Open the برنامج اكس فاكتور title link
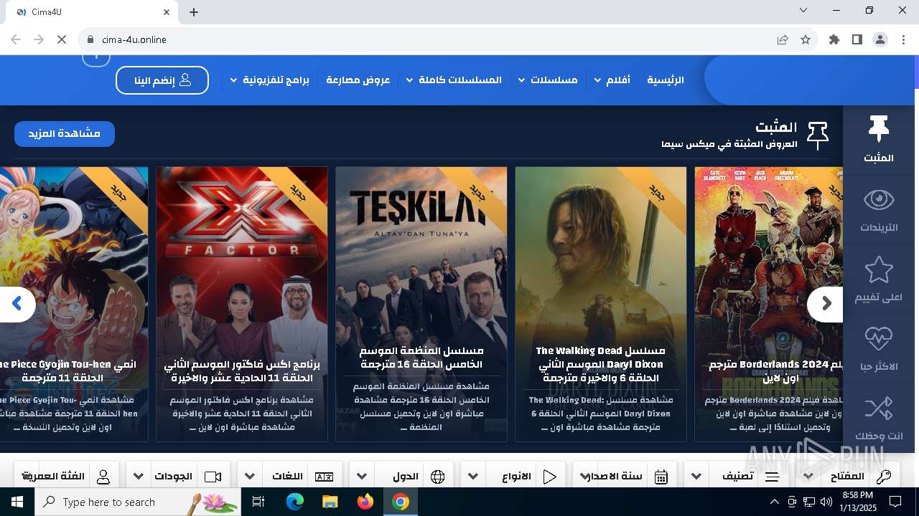This screenshot has width=919, height=516. 242,371
